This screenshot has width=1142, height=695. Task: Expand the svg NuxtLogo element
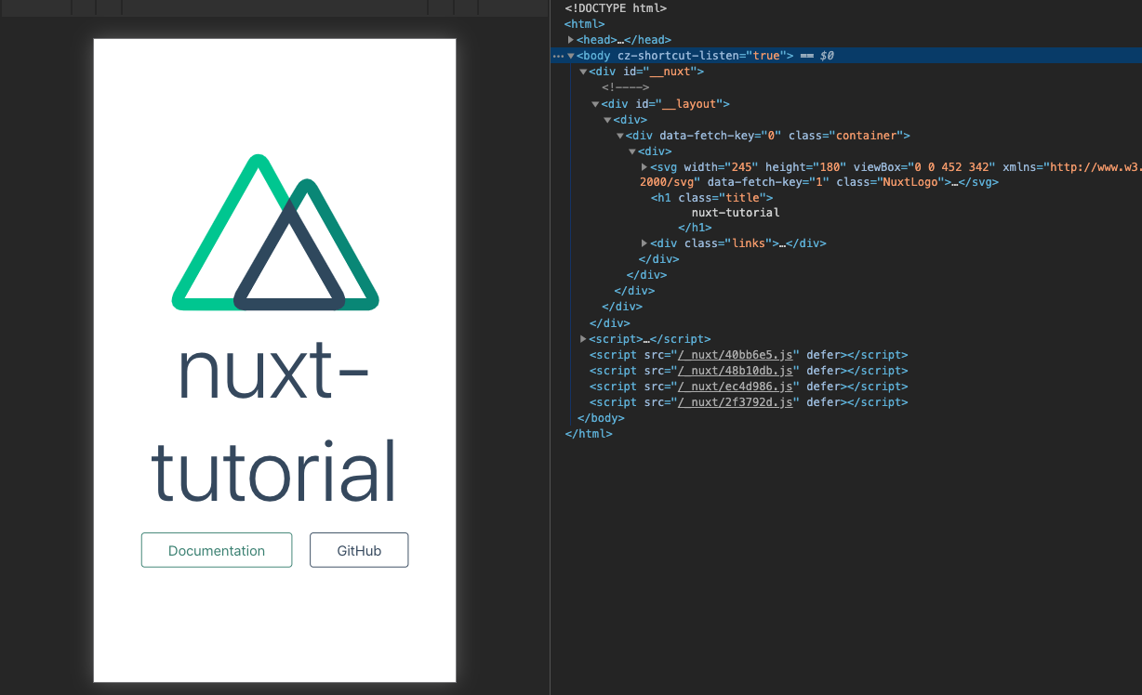tap(644, 166)
